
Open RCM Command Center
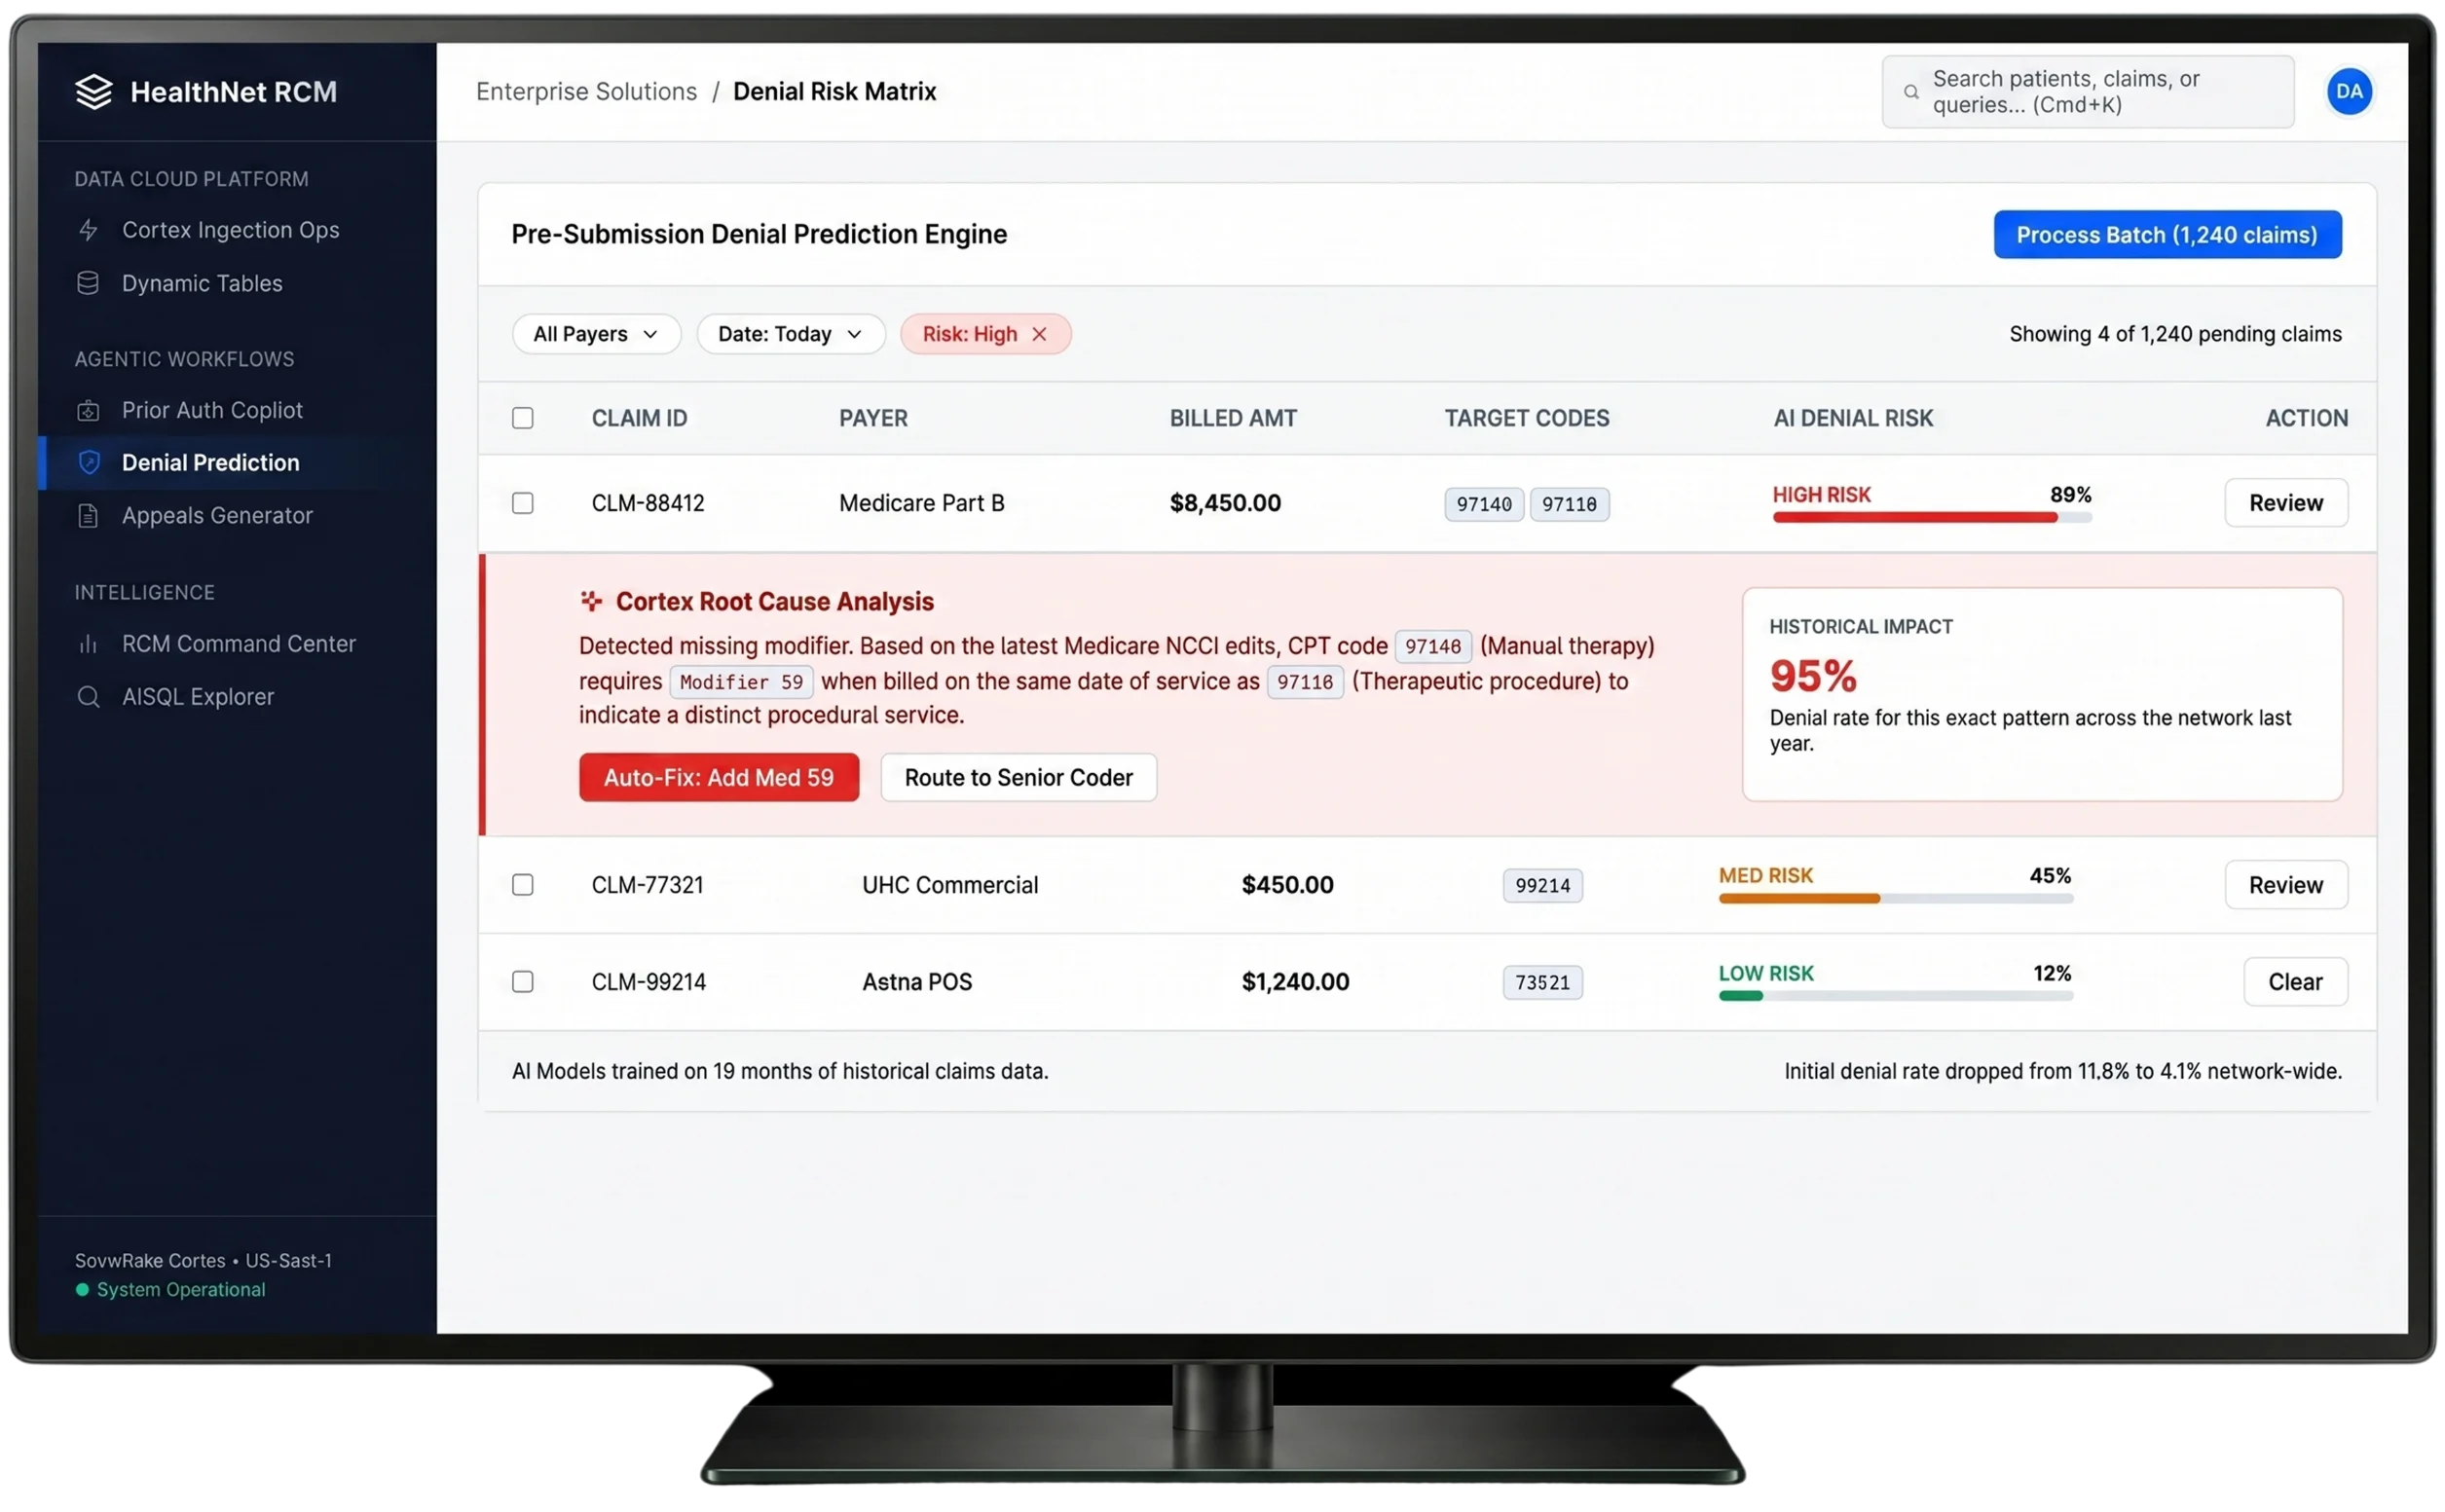238,643
